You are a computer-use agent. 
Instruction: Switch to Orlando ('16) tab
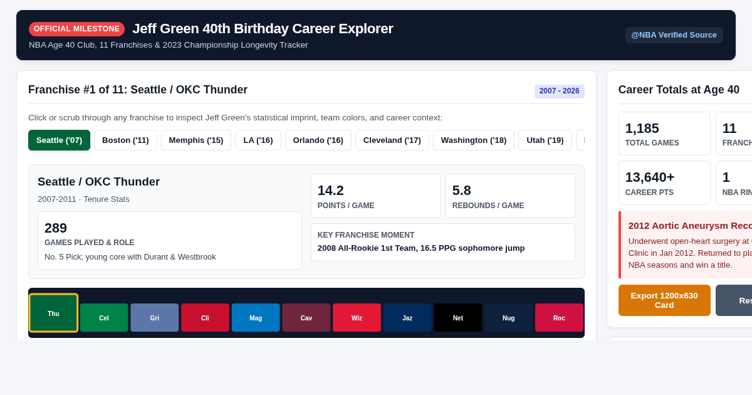coord(318,140)
